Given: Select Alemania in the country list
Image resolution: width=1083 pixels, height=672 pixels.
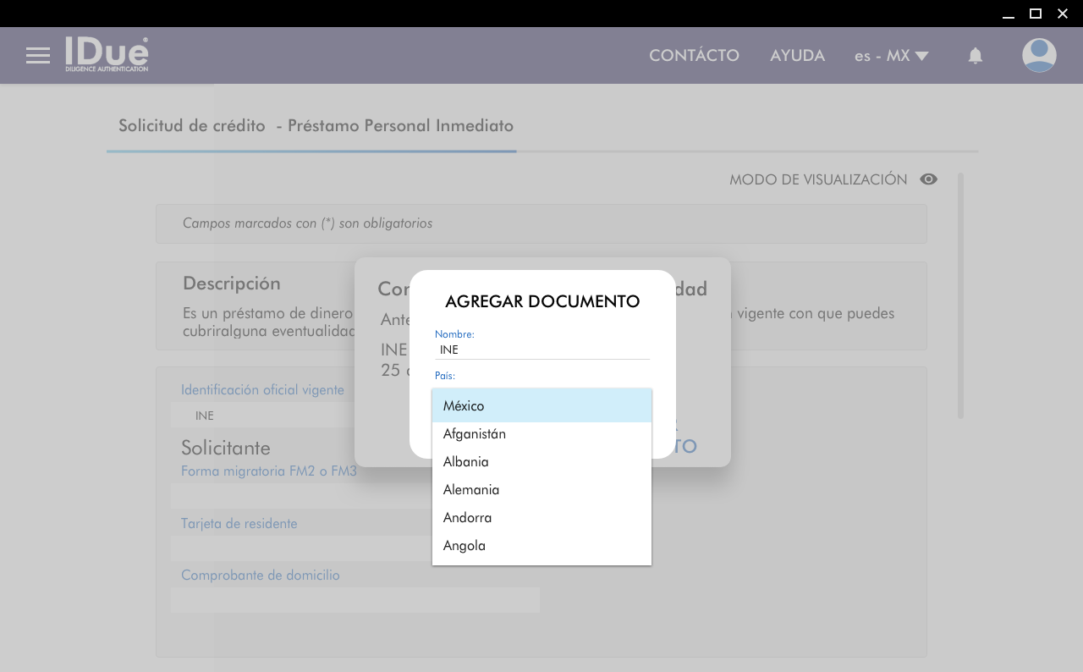Looking at the screenshot, I should pyautogui.click(x=541, y=490).
